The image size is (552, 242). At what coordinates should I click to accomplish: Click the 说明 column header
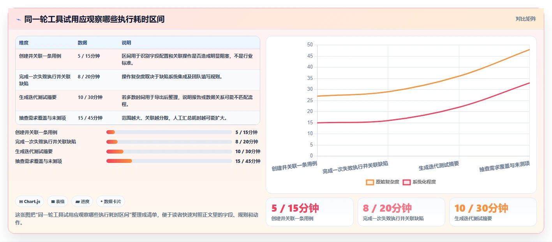126,43
